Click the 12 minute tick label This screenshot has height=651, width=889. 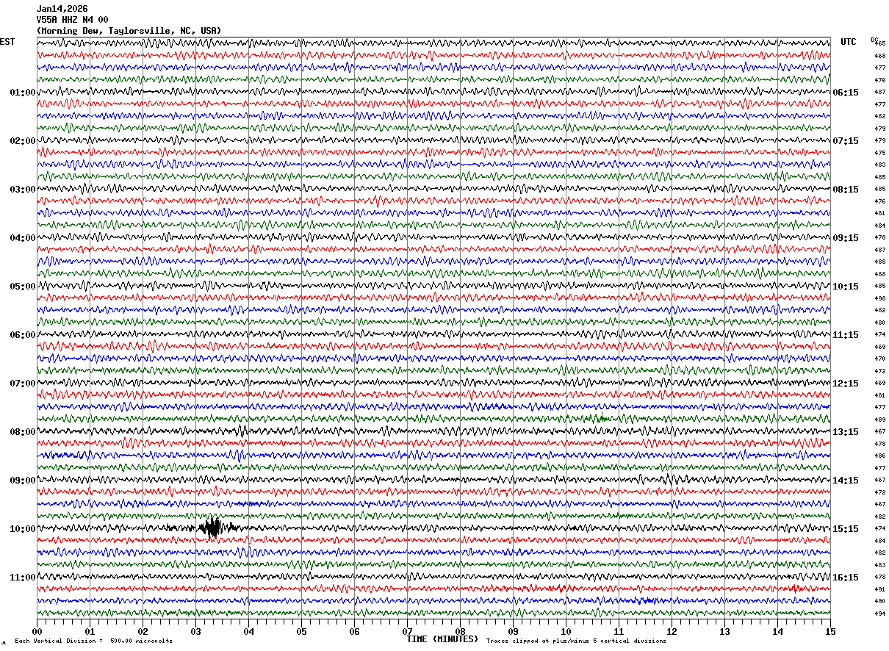click(x=672, y=631)
